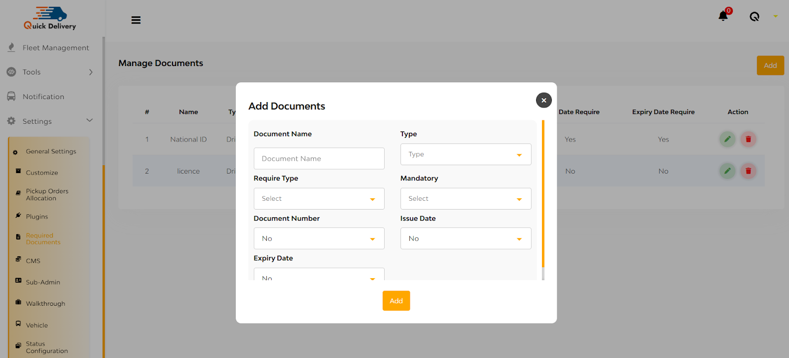Edit the National ID document row

point(727,139)
